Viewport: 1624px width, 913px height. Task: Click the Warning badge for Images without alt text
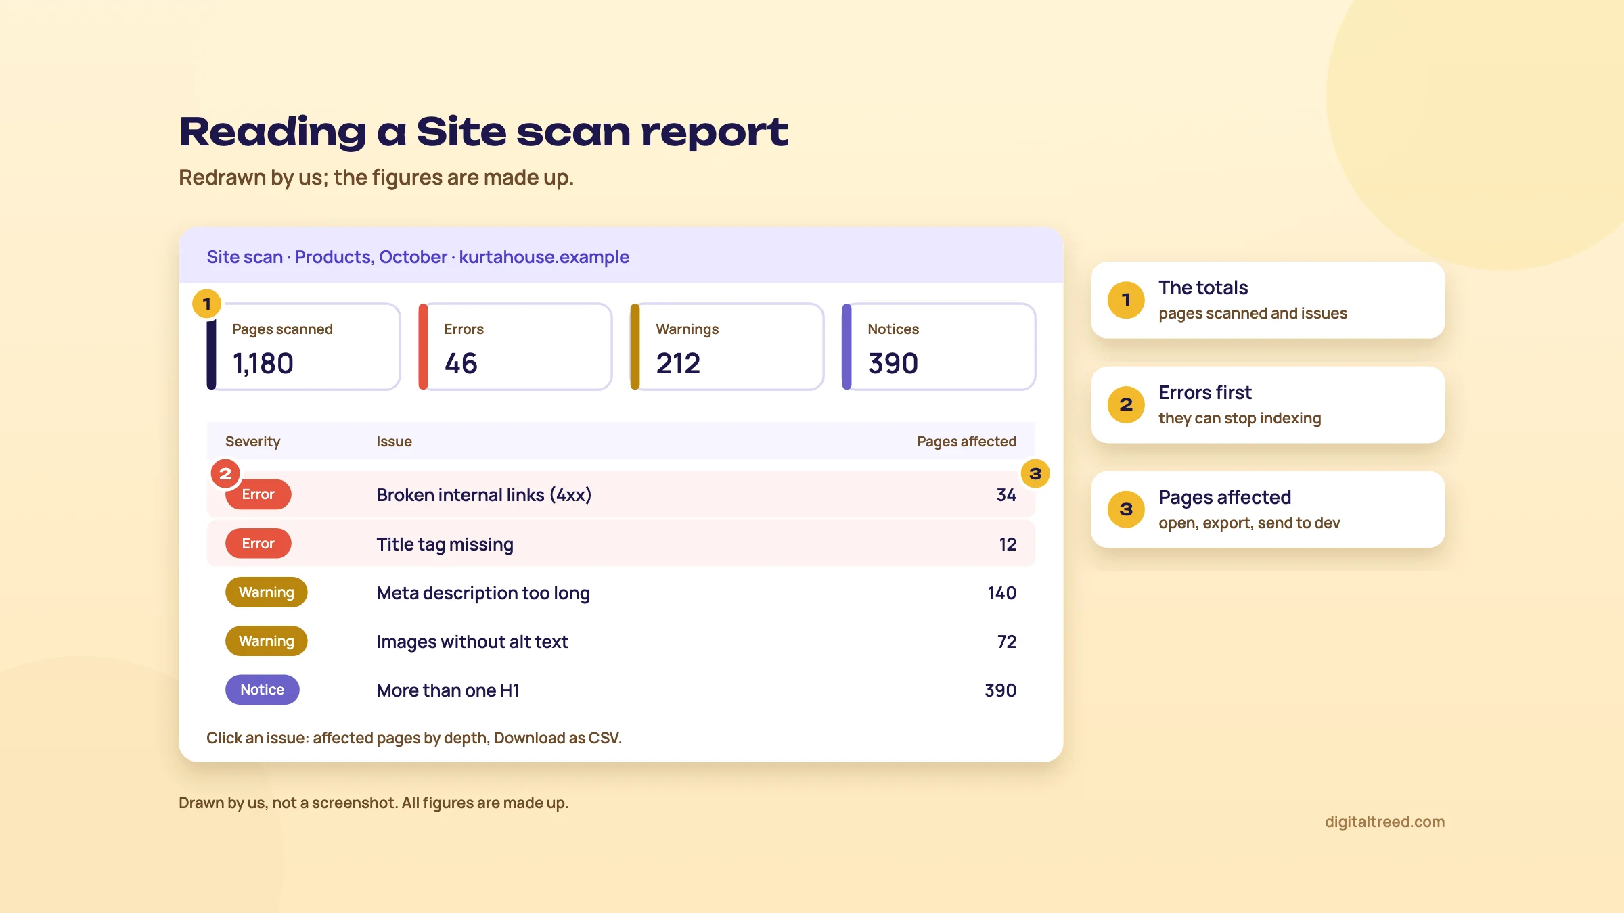[x=266, y=640]
